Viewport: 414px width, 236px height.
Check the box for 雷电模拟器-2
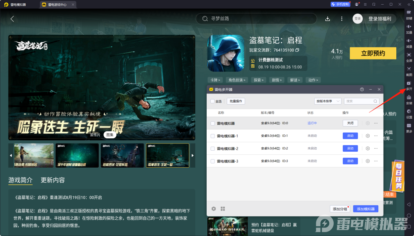(213, 148)
